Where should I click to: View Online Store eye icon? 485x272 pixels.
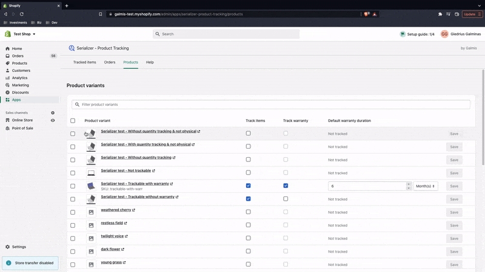click(53, 120)
